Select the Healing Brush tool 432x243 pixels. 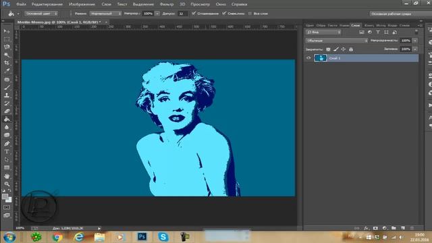[x=7, y=80]
